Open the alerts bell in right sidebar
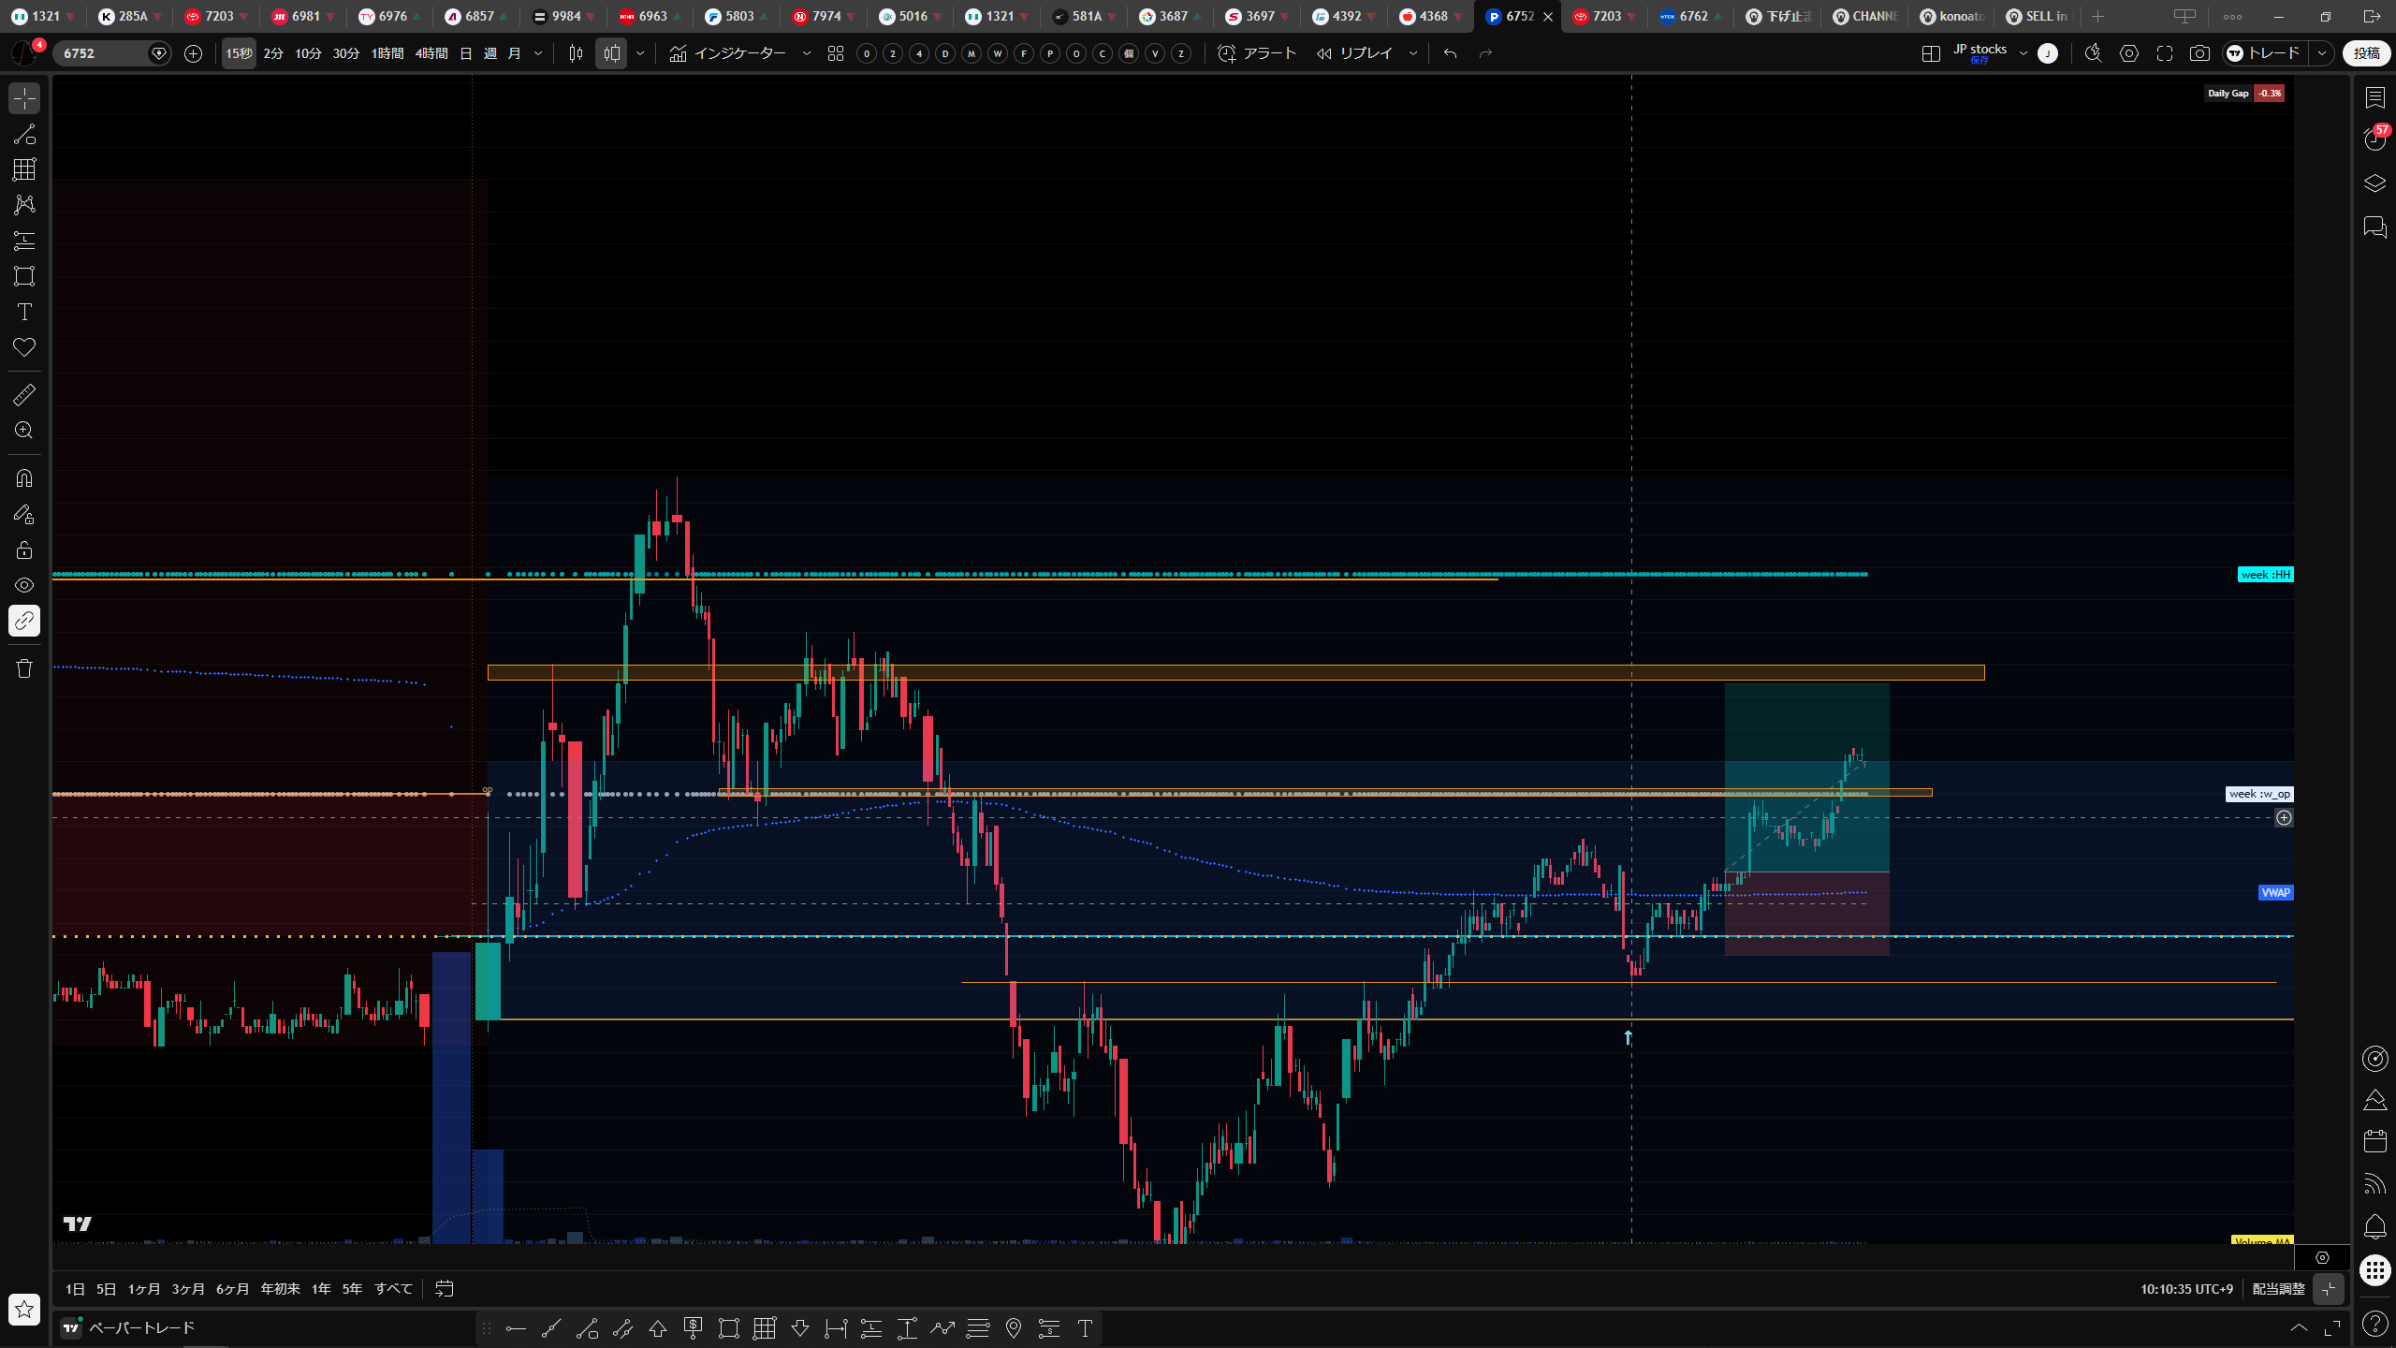Viewport: 2396px width, 1348px height. [2375, 1226]
